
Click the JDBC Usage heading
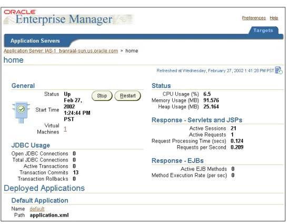pyautogui.click(x=31, y=145)
